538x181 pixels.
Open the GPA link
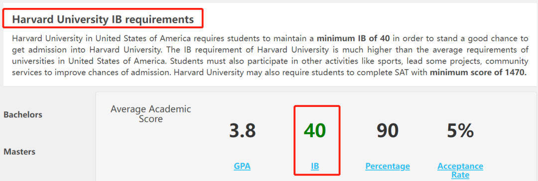click(242, 166)
